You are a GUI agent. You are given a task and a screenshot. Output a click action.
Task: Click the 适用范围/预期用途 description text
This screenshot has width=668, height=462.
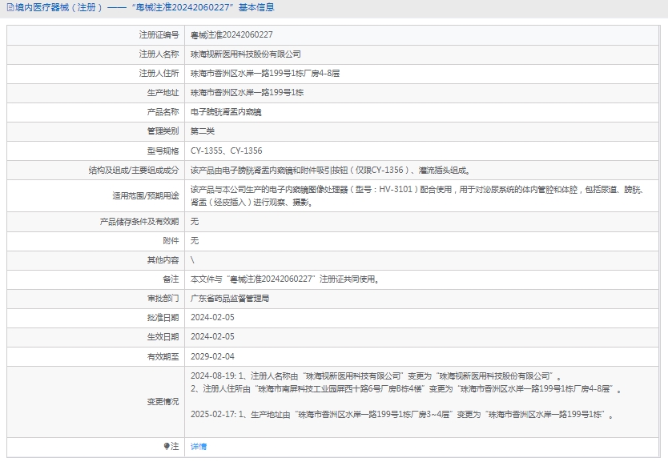tap(416, 196)
